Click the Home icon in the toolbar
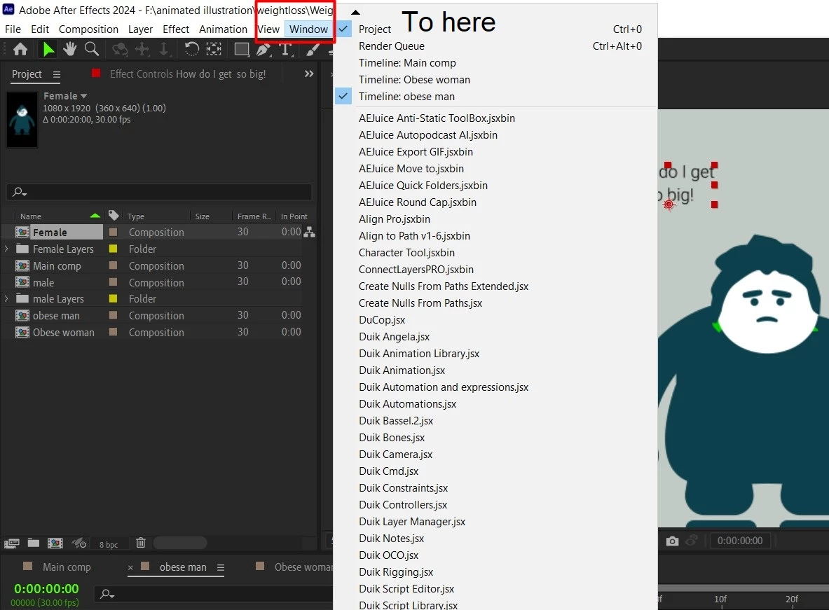 click(x=20, y=49)
